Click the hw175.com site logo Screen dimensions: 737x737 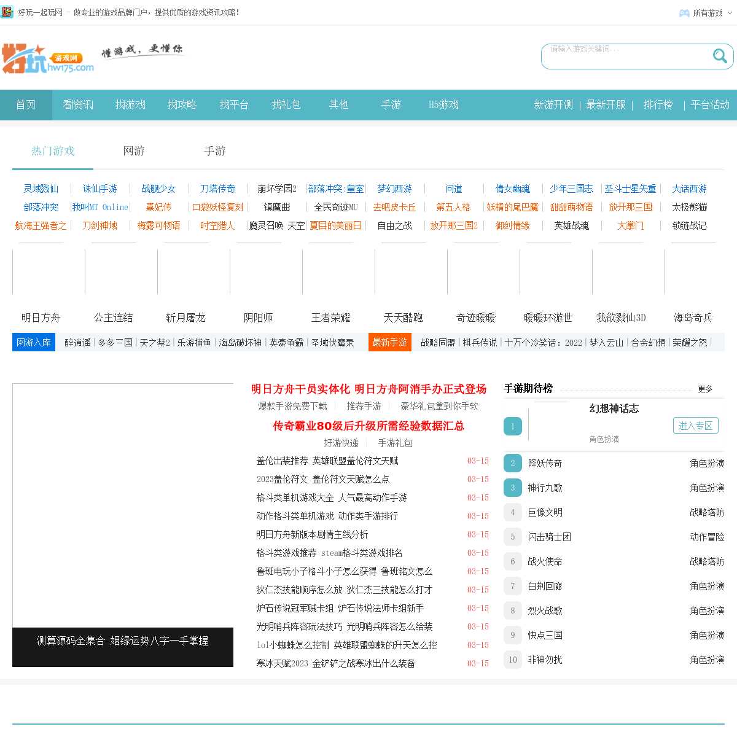coord(48,59)
